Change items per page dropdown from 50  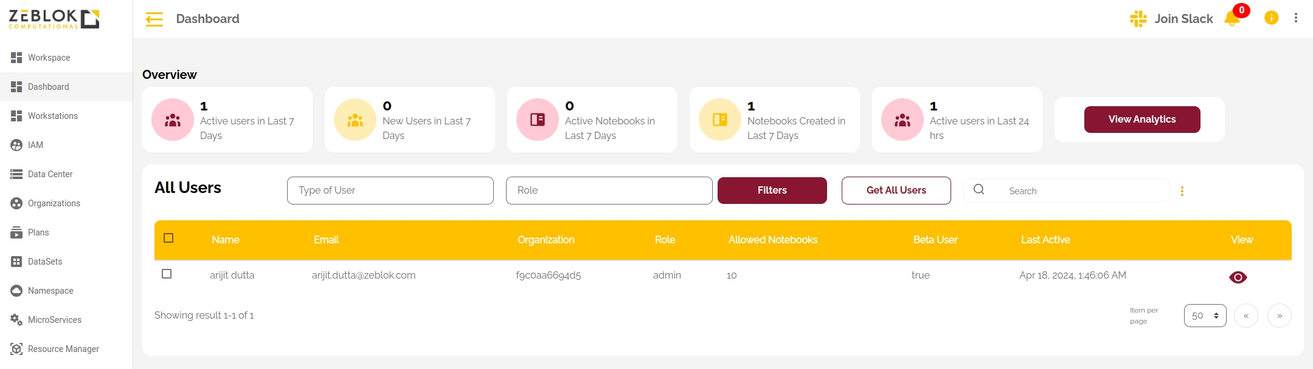coord(1205,316)
